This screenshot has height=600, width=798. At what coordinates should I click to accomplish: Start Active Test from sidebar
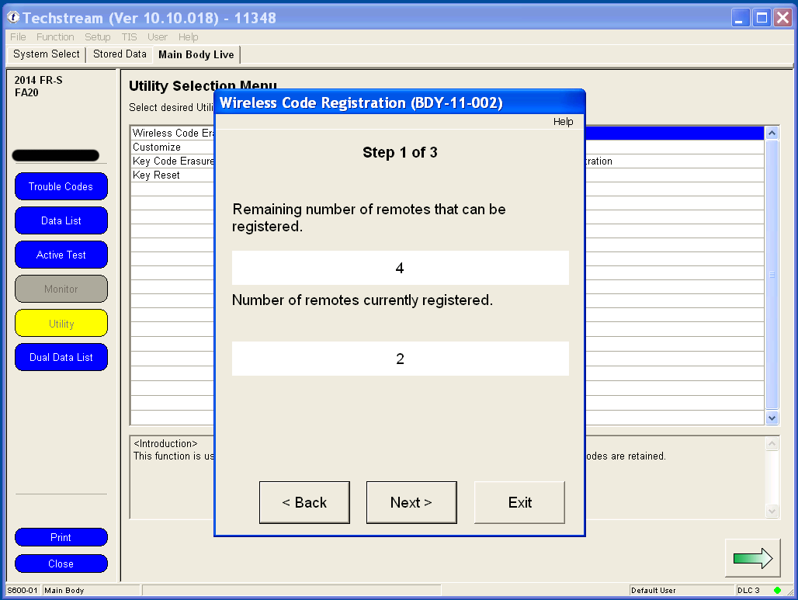point(61,255)
